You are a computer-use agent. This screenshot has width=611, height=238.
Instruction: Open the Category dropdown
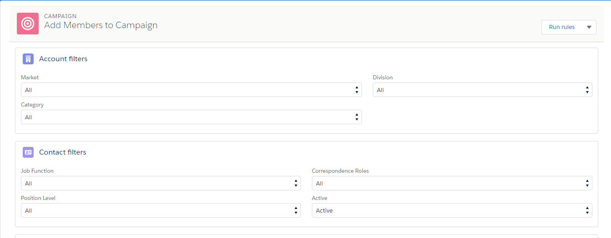pos(191,117)
